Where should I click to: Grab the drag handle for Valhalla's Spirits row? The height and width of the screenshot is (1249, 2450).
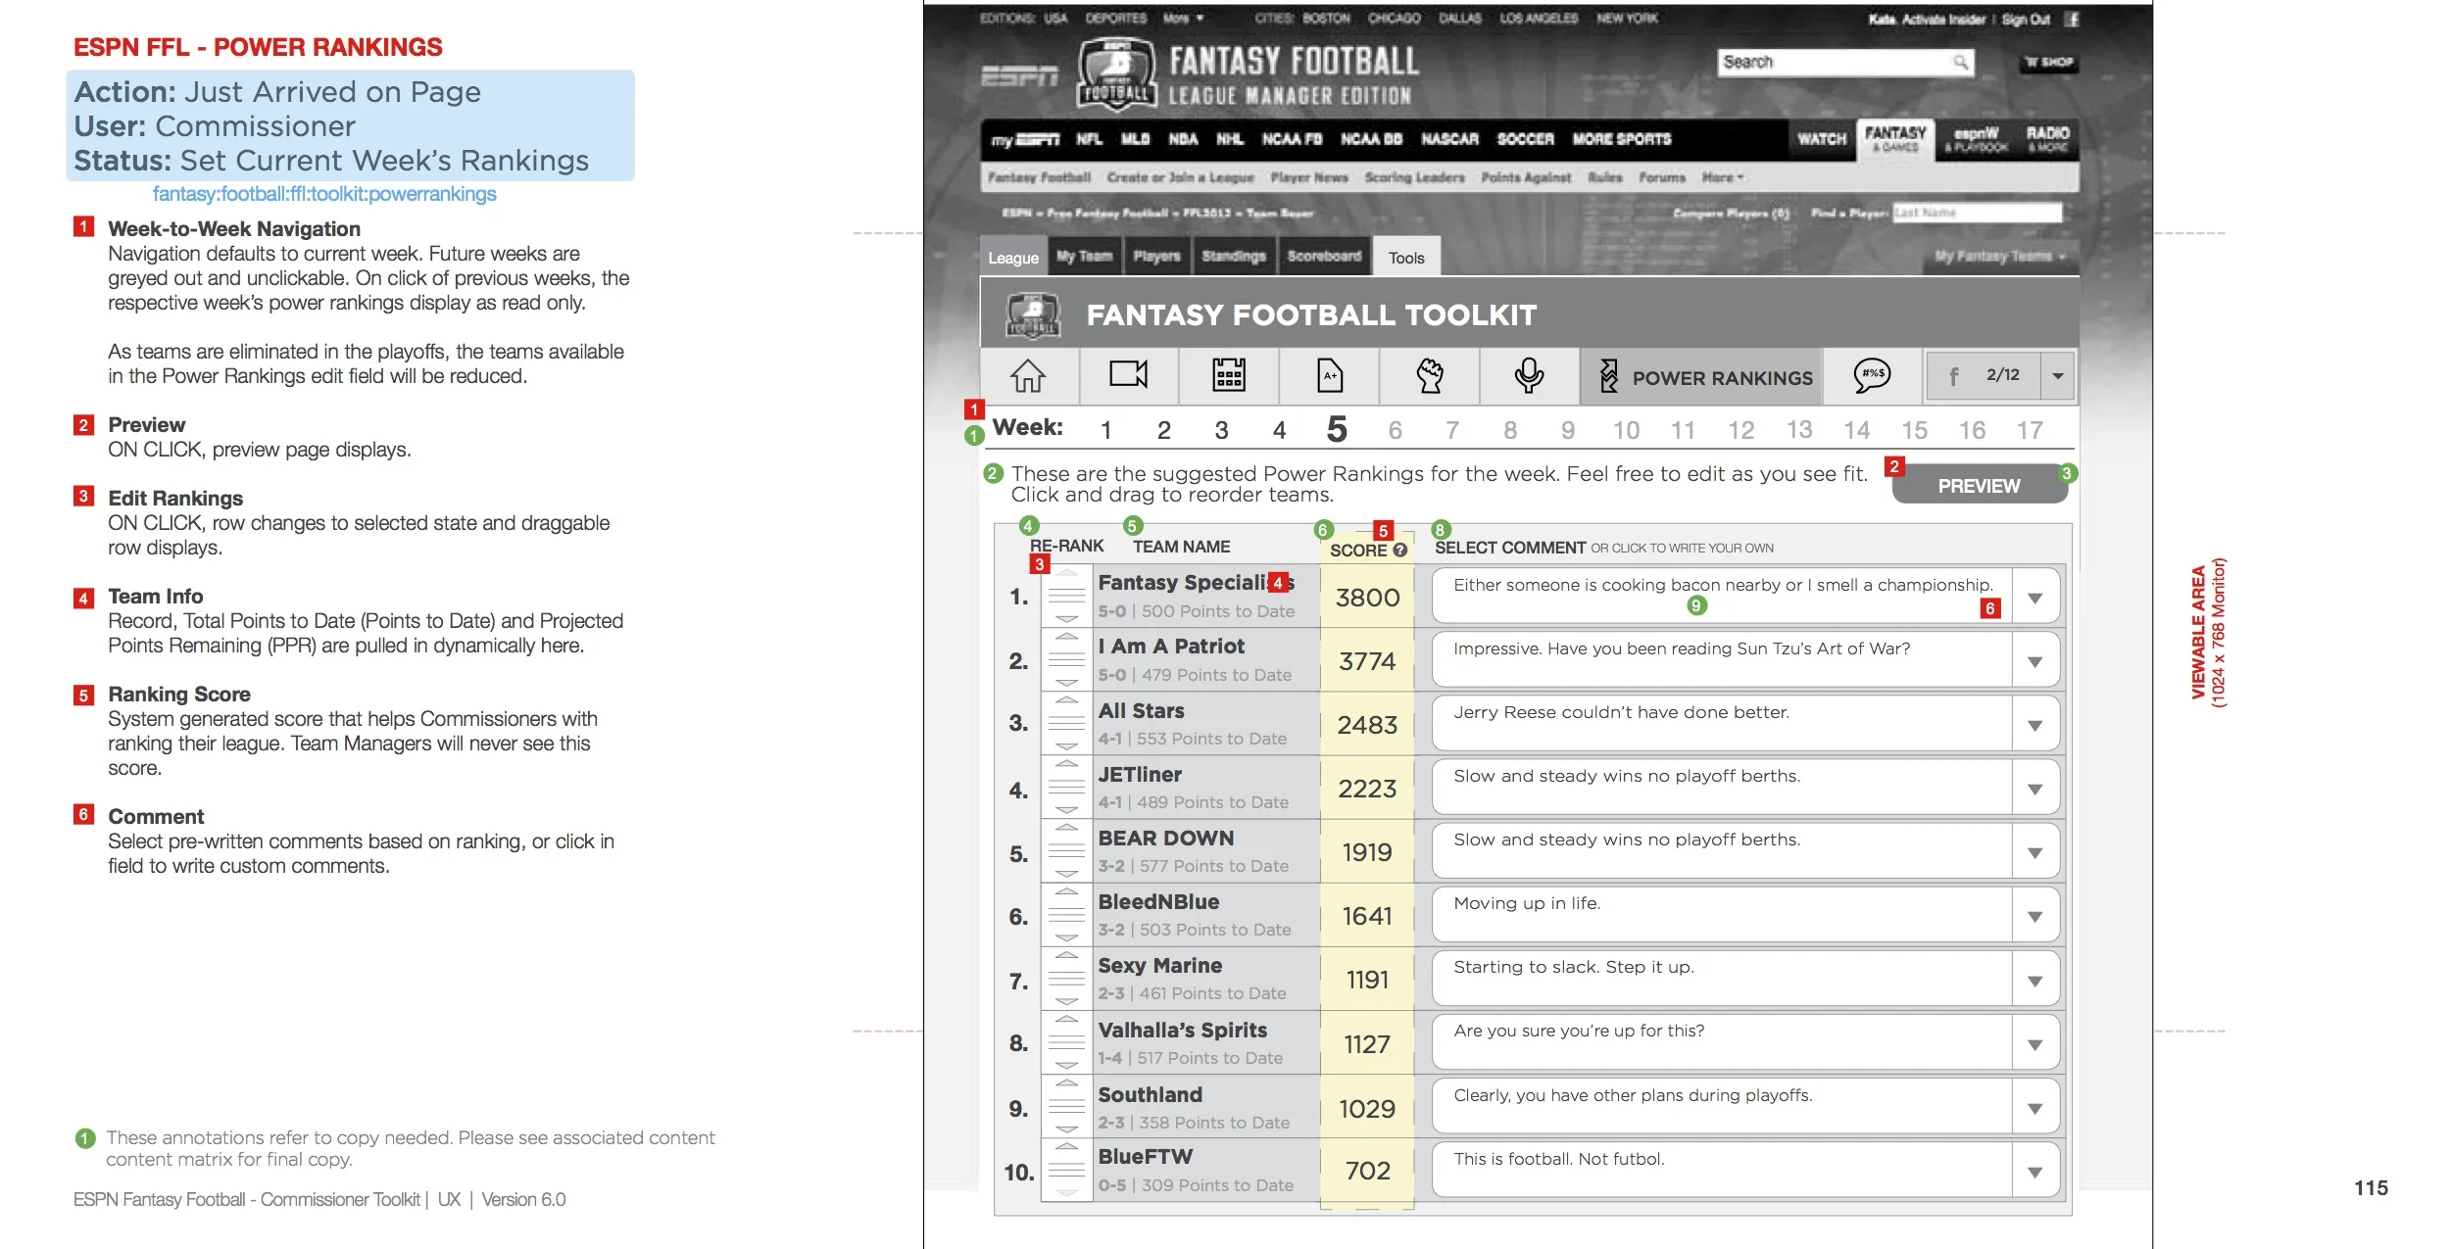1066,1043
